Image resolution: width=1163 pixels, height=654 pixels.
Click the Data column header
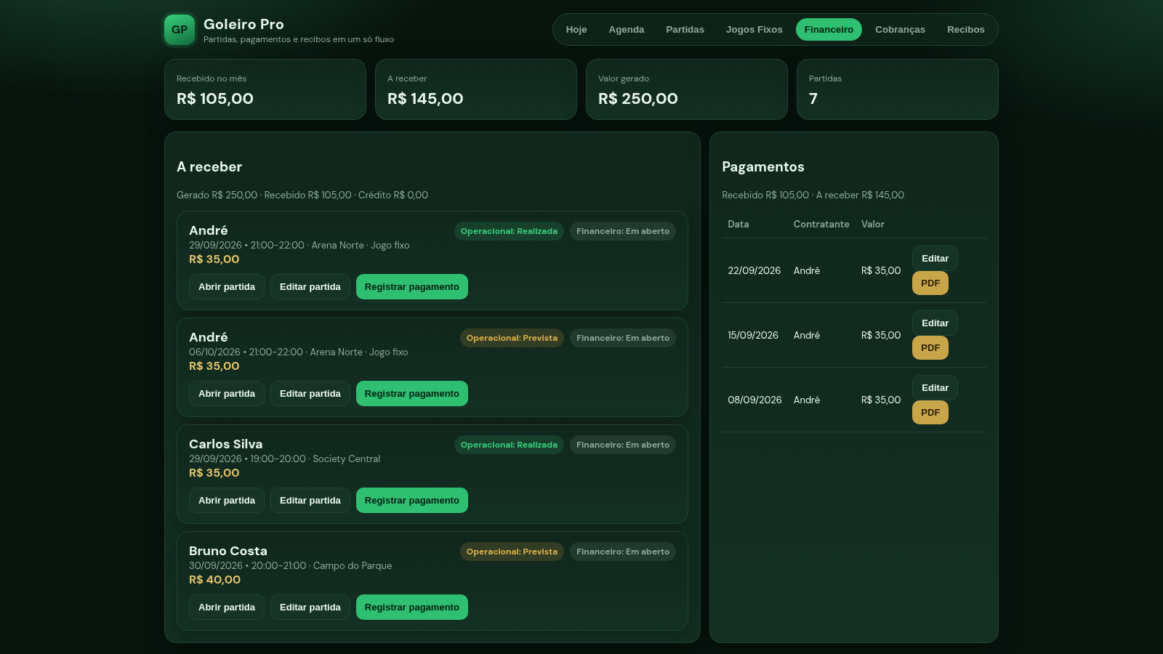point(739,225)
